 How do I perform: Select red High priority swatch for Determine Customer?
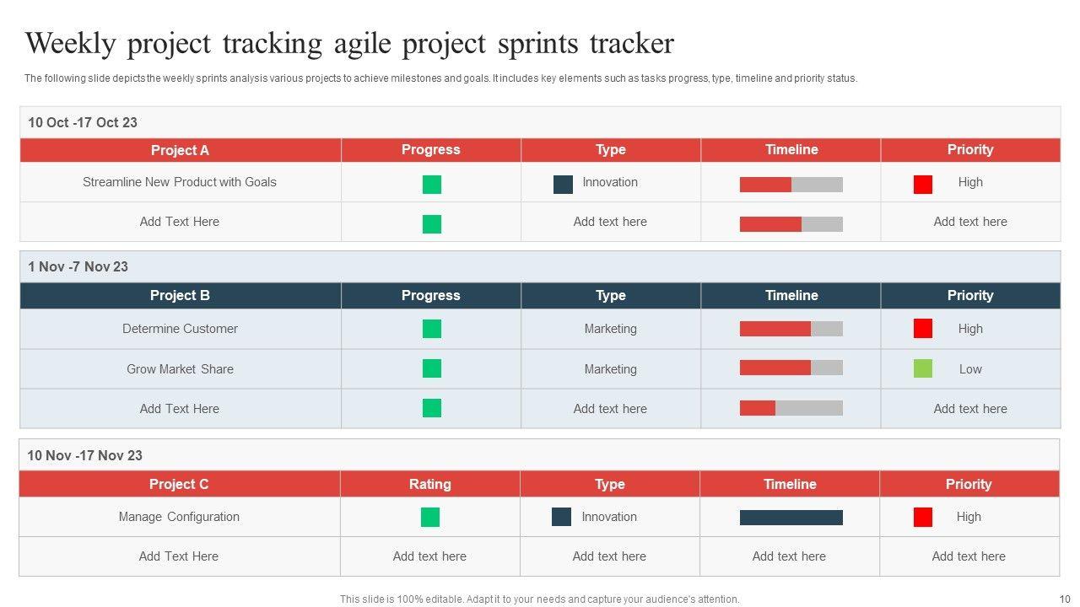point(923,329)
